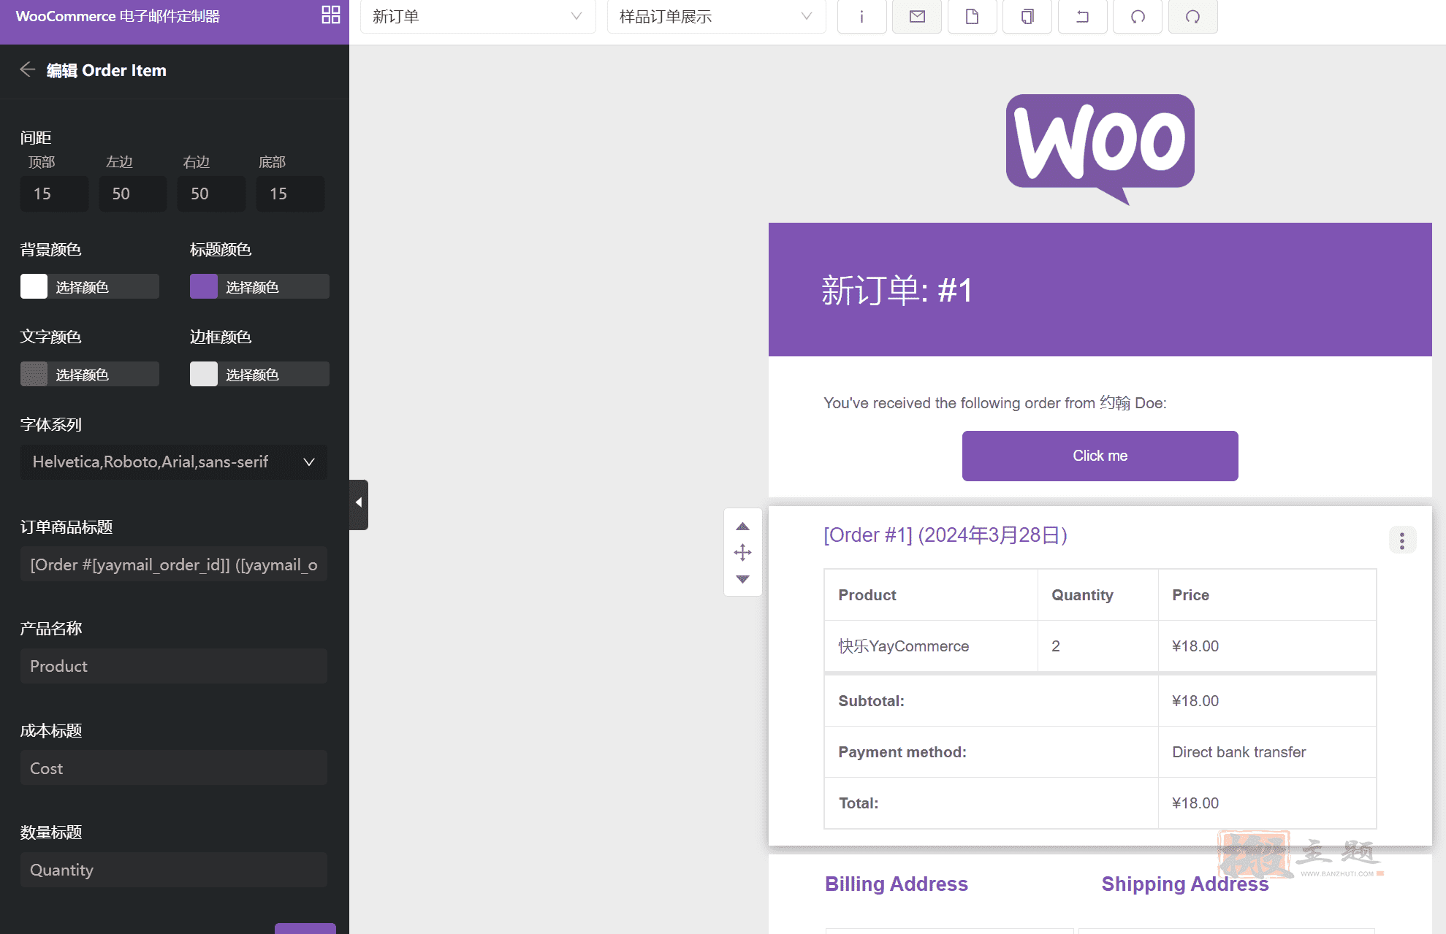Open the 样品订单展示 order dropdown

pos(716,16)
